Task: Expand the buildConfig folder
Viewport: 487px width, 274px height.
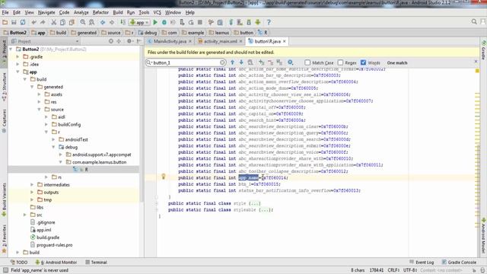Action: [x=46, y=125]
